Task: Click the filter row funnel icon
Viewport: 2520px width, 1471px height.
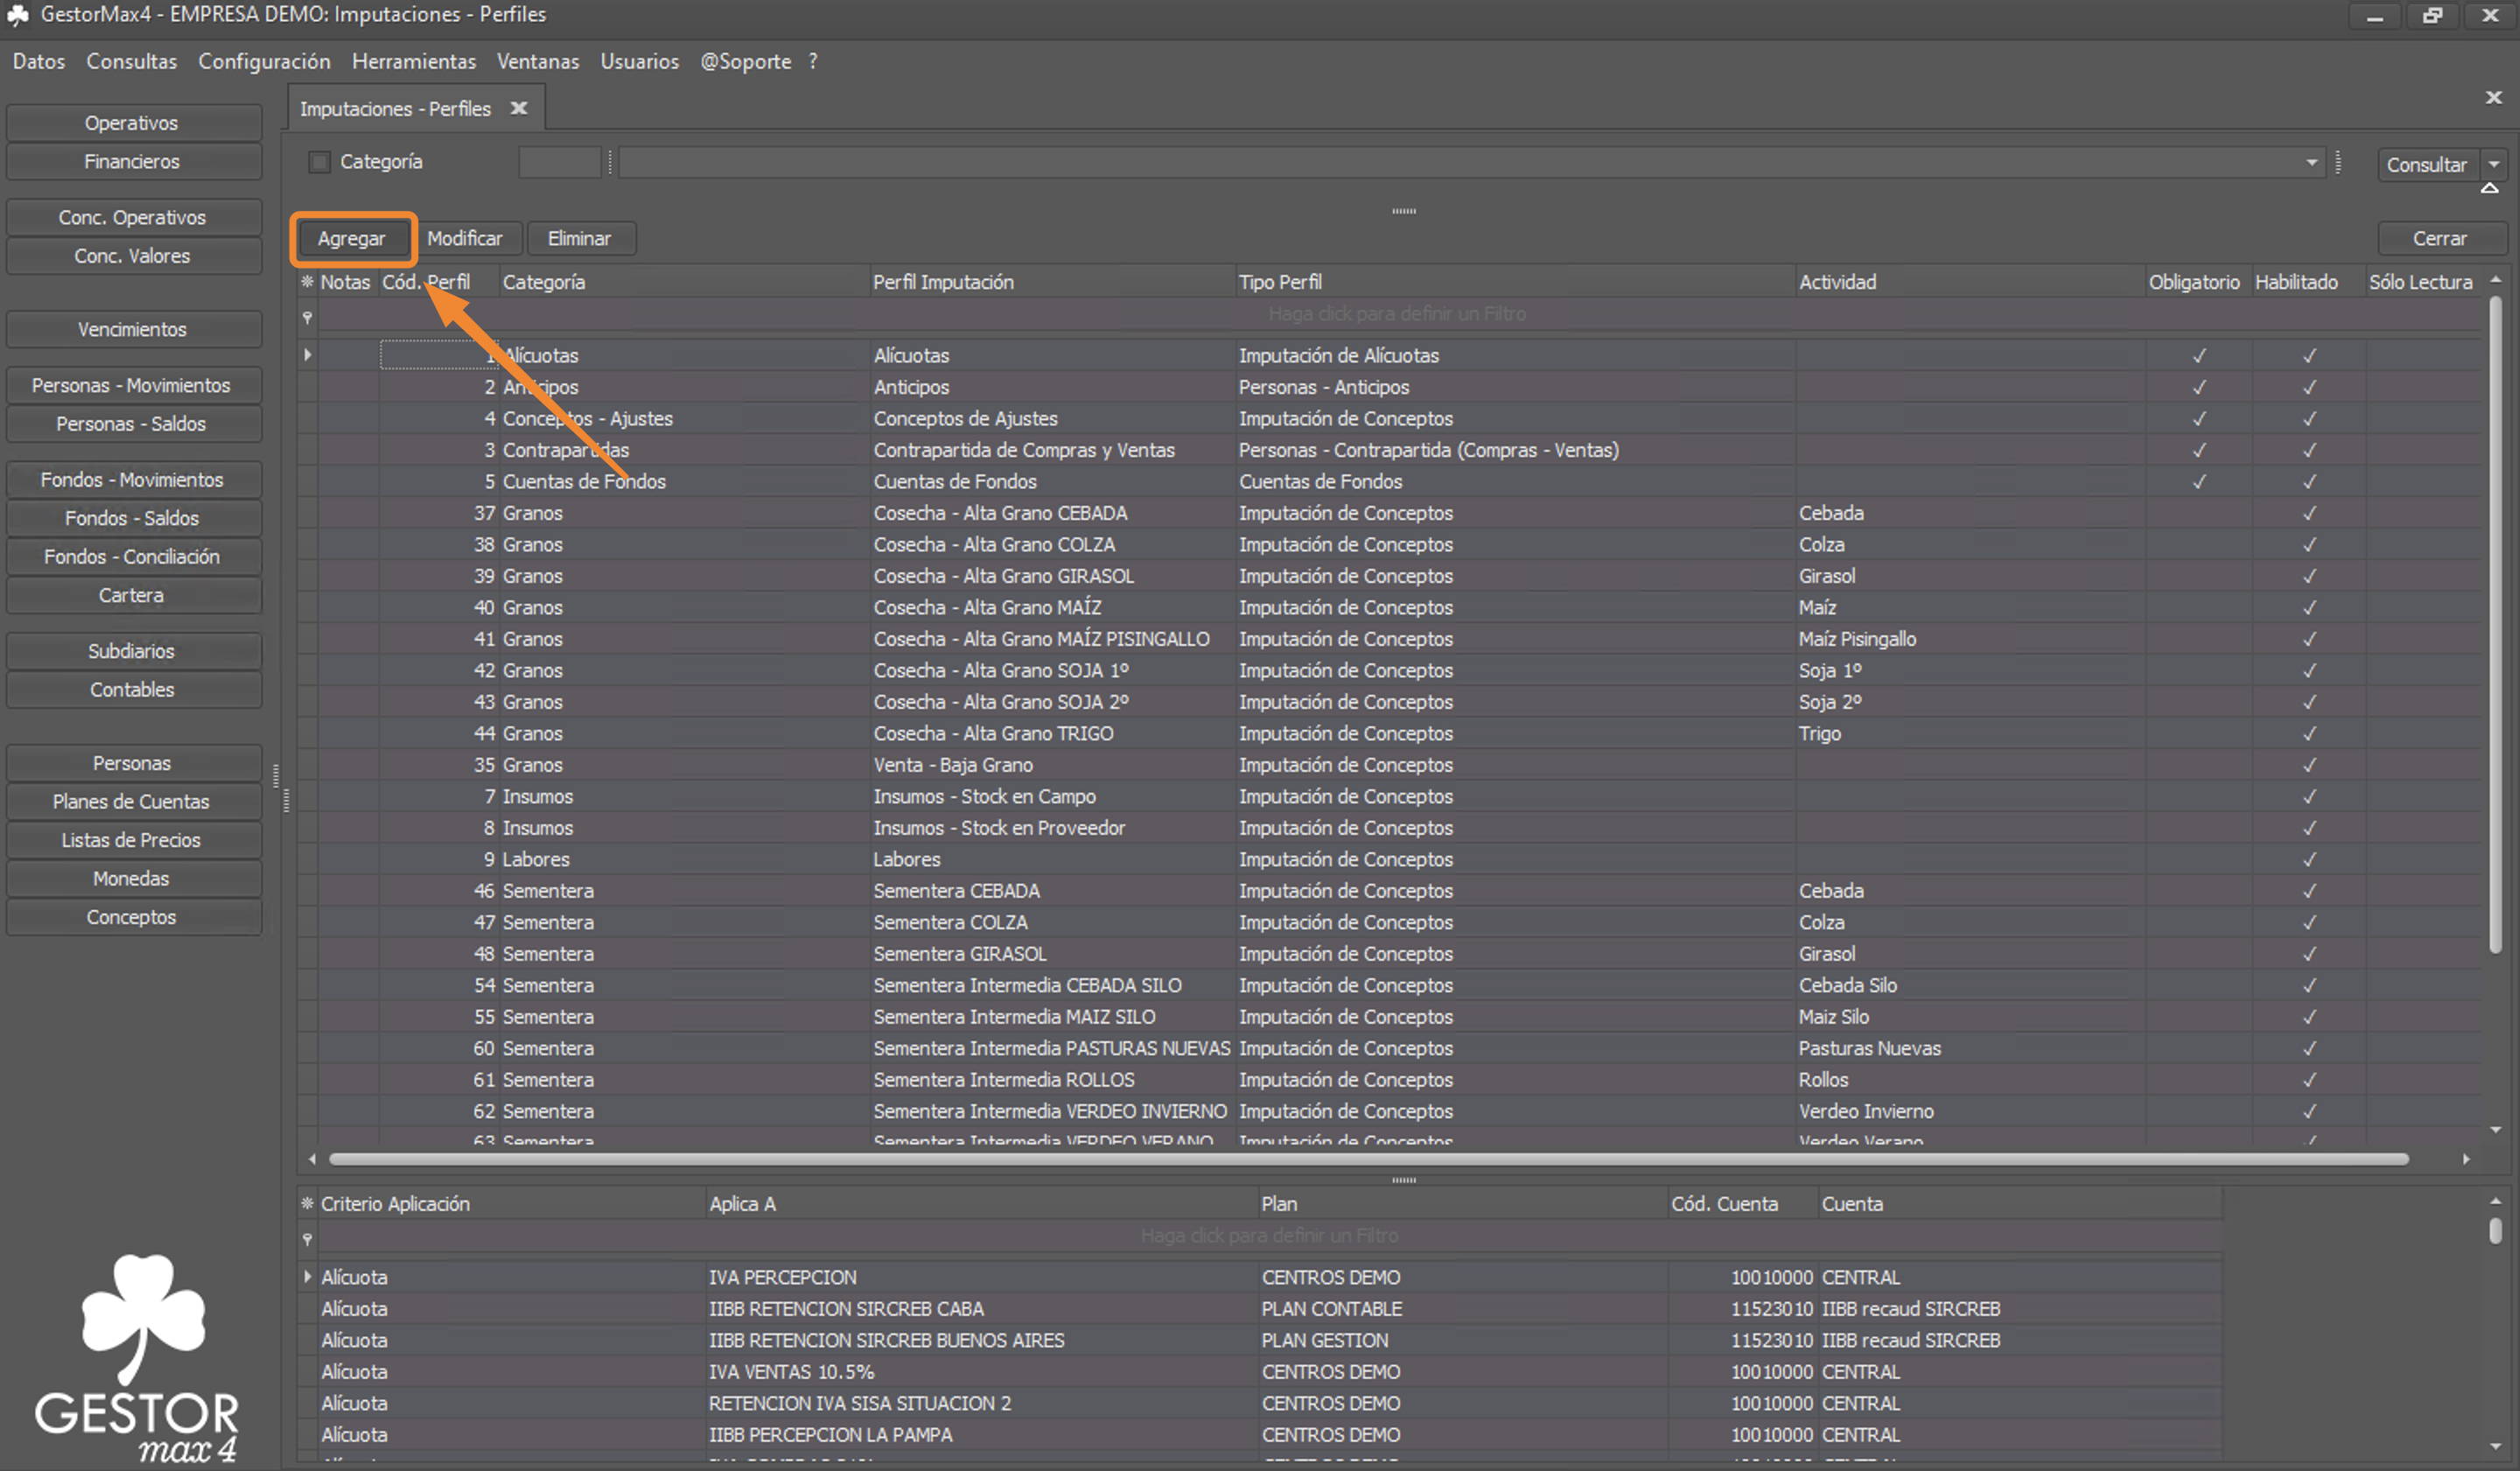Action: click(x=307, y=317)
